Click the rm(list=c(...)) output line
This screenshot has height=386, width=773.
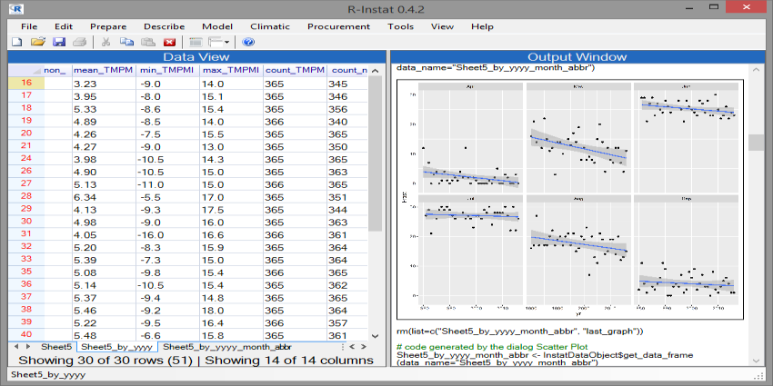(520, 331)
